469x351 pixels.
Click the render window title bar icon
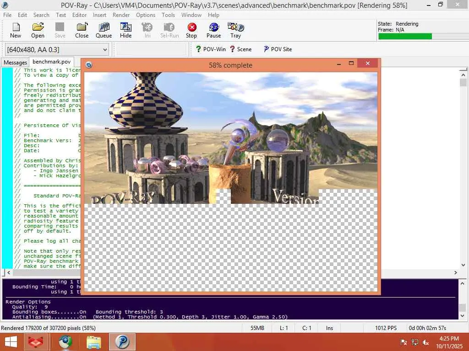pyautogui.click(x=88, y=65)
